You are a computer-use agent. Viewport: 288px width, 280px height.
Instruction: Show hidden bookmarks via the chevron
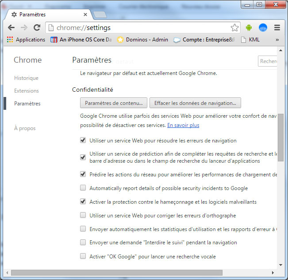click(x=277, y=40)
